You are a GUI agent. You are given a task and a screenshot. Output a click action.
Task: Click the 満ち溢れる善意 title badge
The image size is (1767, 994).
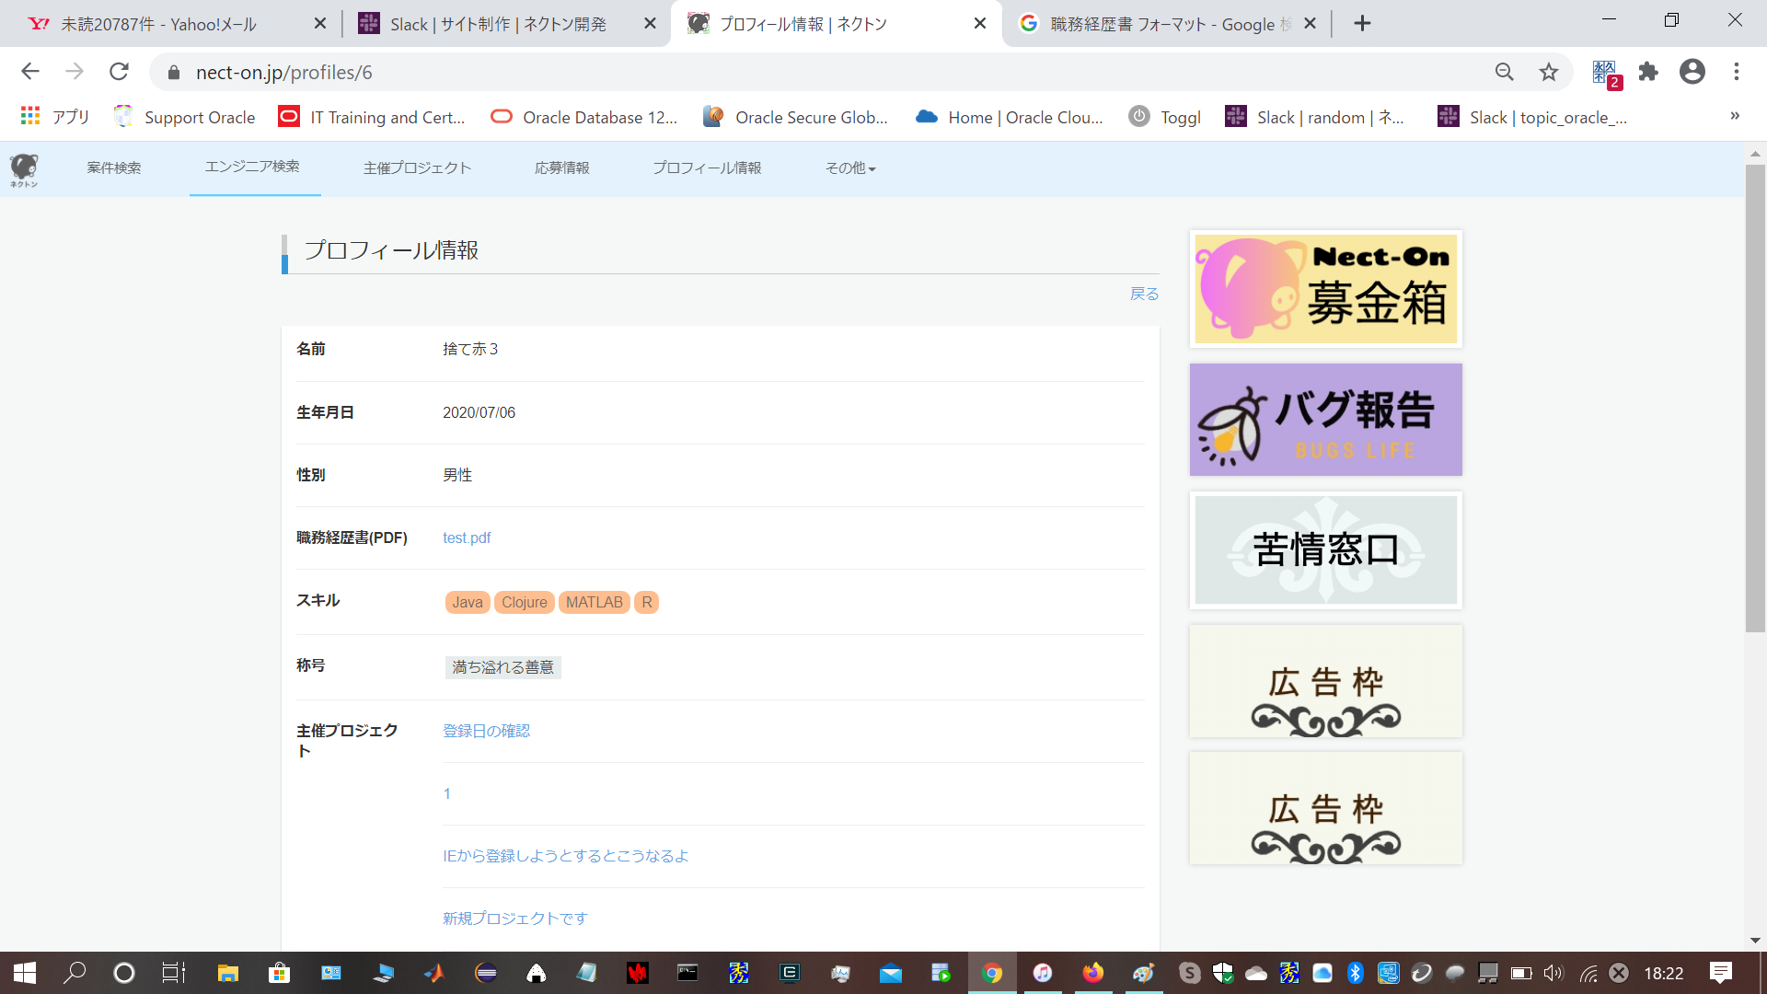pos(503,667)
